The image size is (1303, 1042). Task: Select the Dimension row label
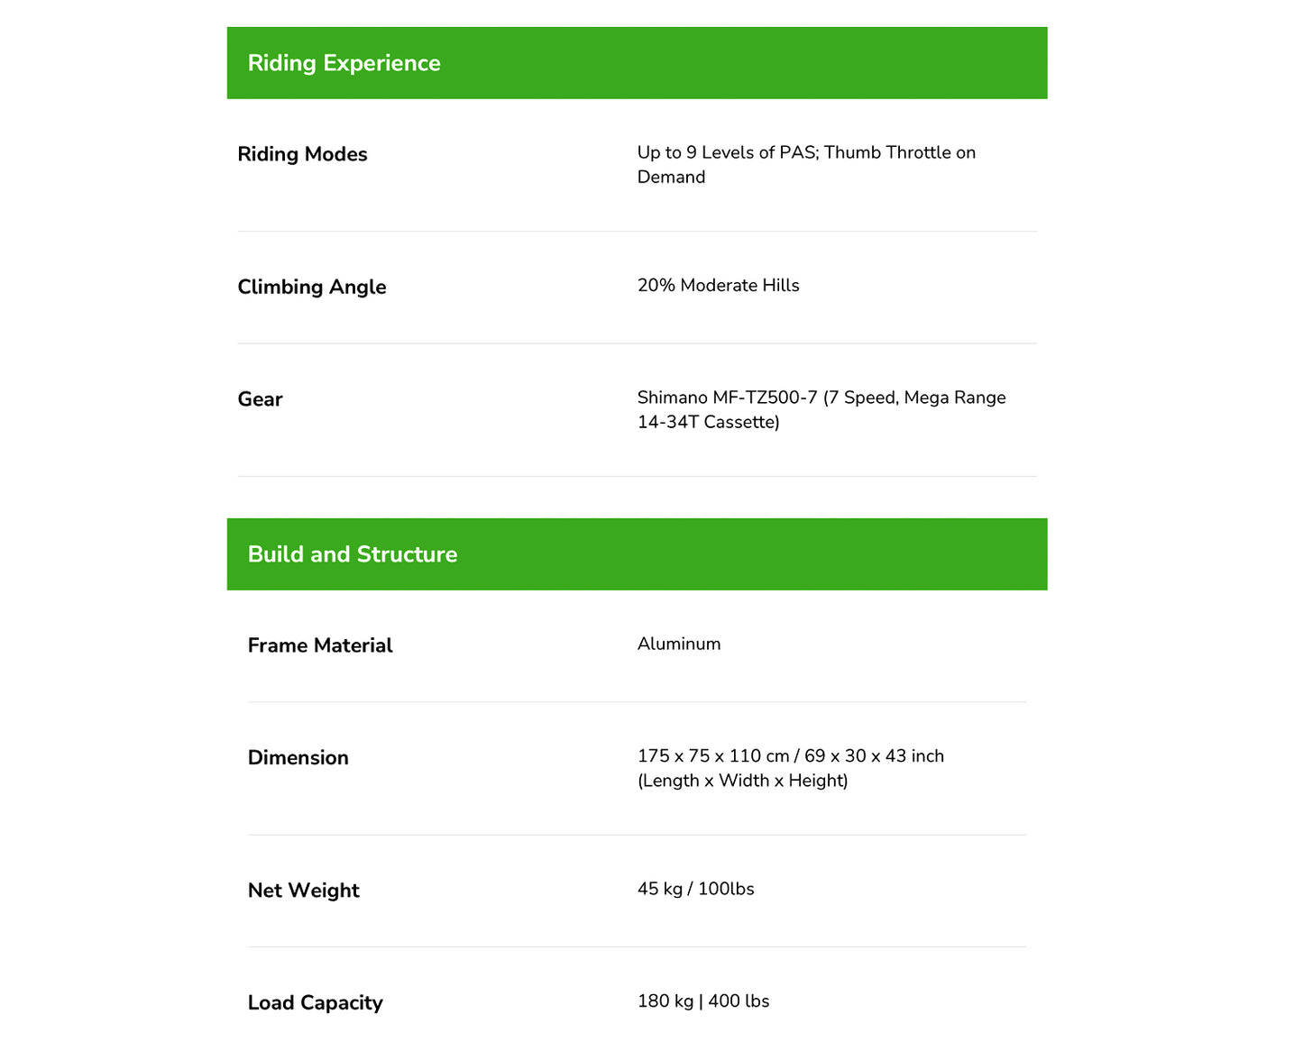pyautogui.click(x=298, y=758)
